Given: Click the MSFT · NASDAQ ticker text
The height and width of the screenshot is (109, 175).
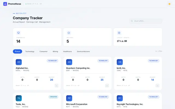Looking at the screenshot, I should [72, 107].
